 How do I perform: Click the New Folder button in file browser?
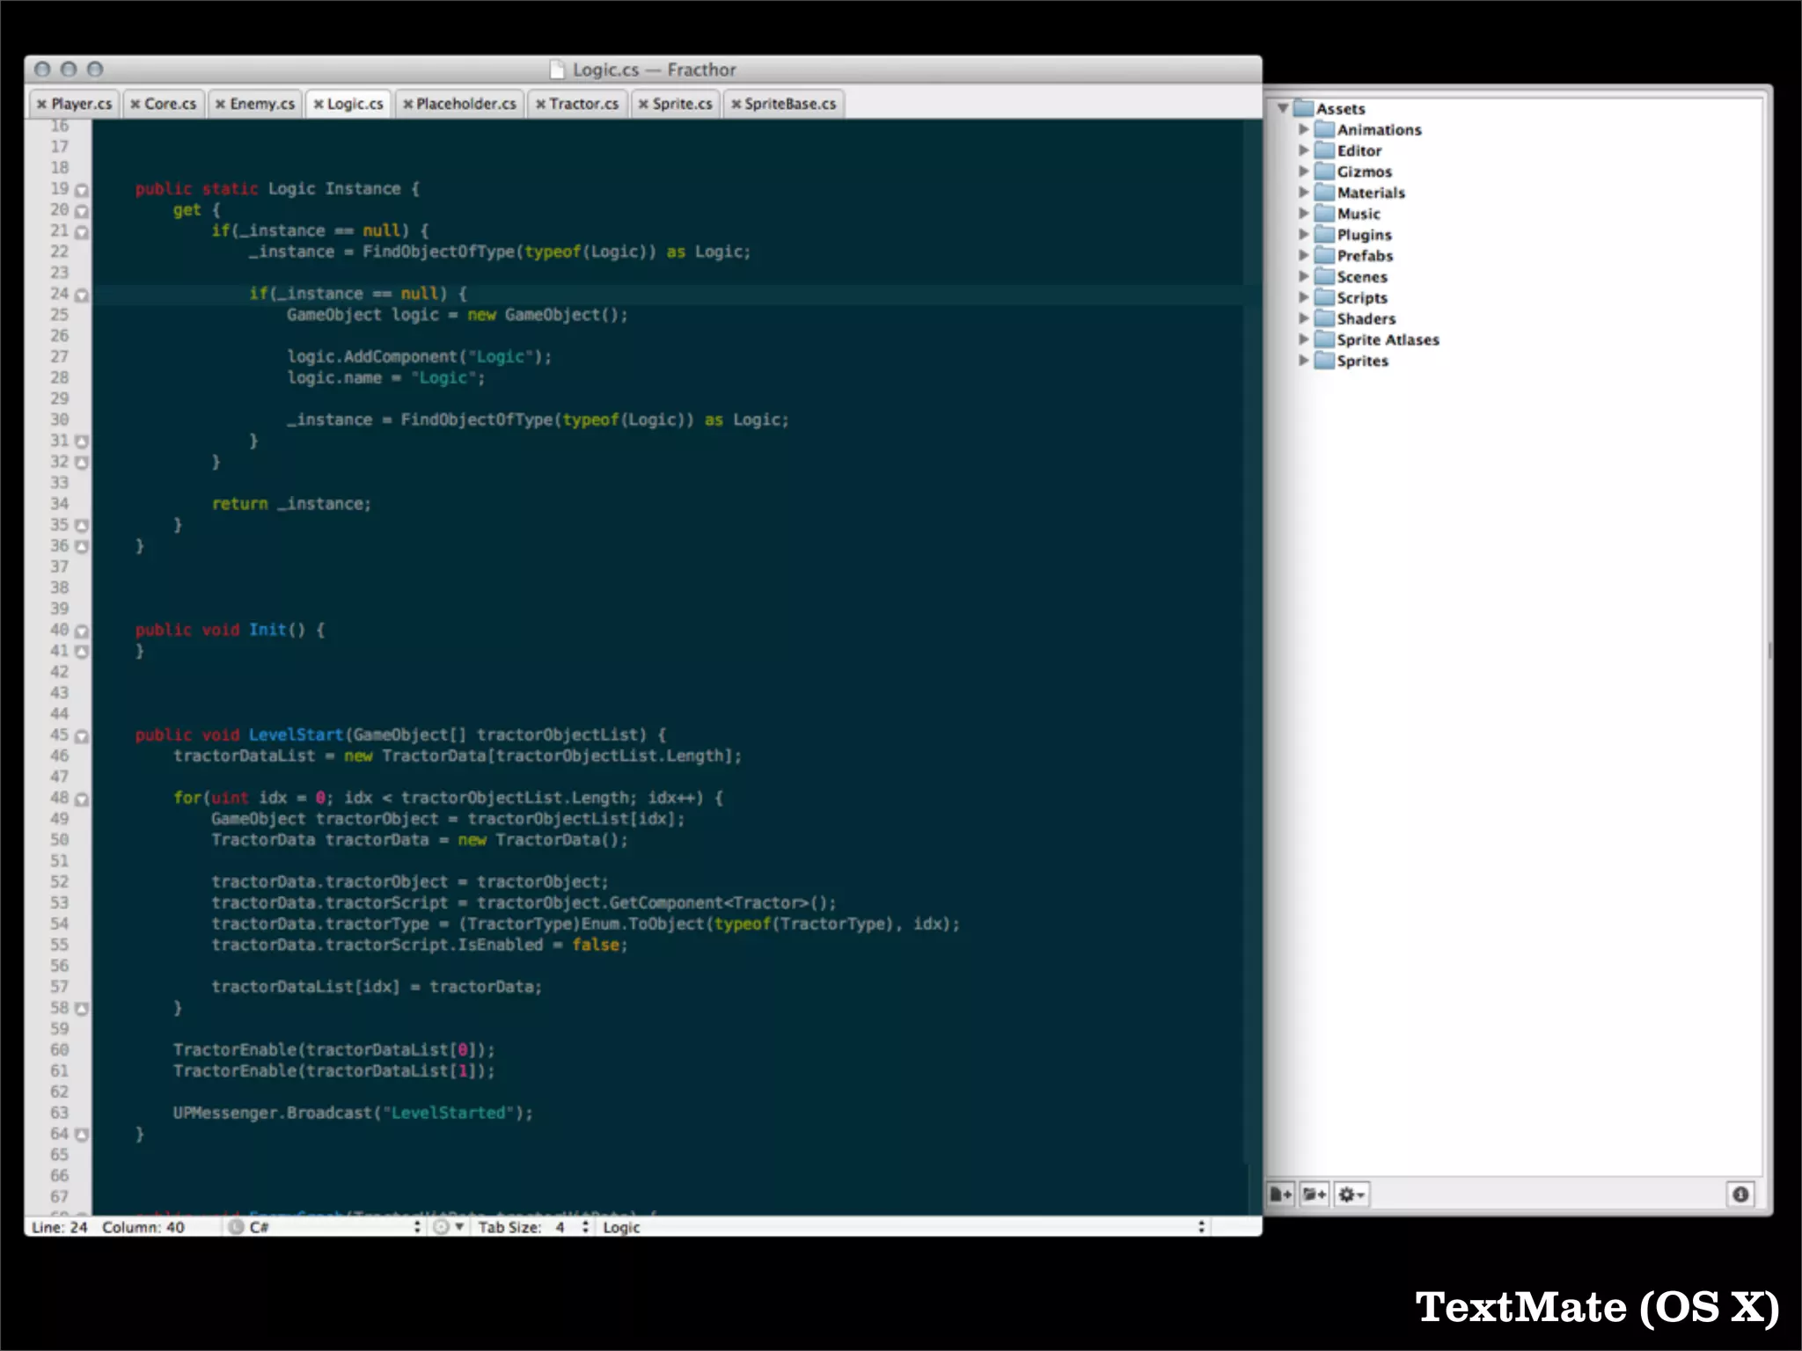[1314, 1194]
